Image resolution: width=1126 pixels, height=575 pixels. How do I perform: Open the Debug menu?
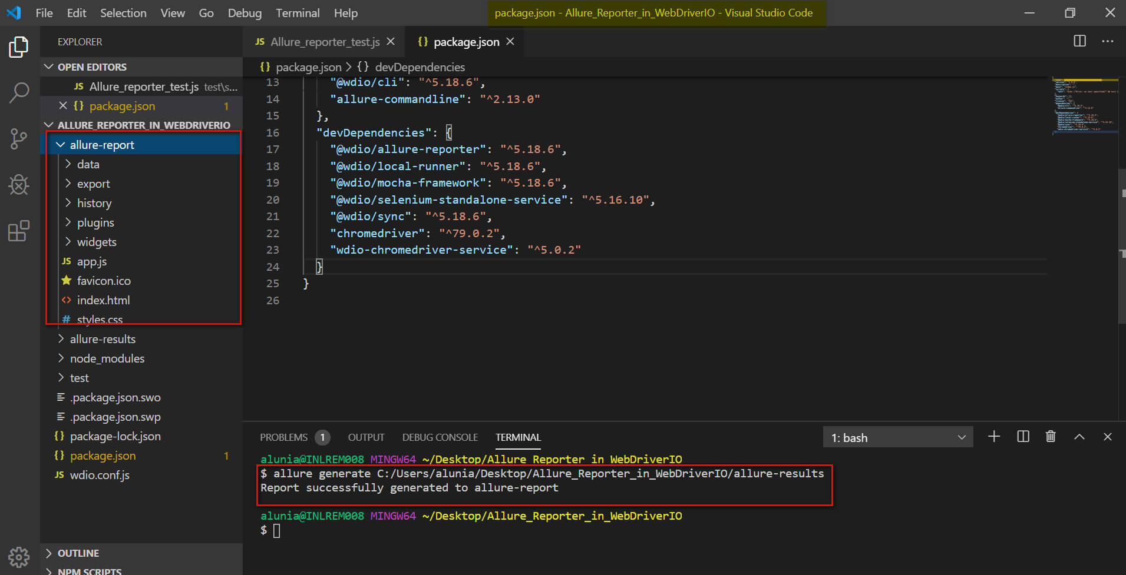[x=245, y=13]
